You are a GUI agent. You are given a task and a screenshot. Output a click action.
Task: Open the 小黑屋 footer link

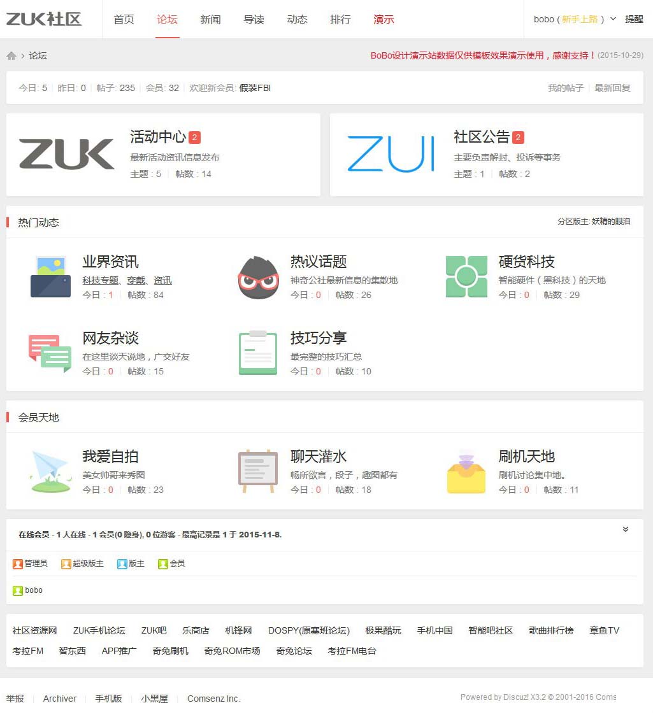(154, 699)
